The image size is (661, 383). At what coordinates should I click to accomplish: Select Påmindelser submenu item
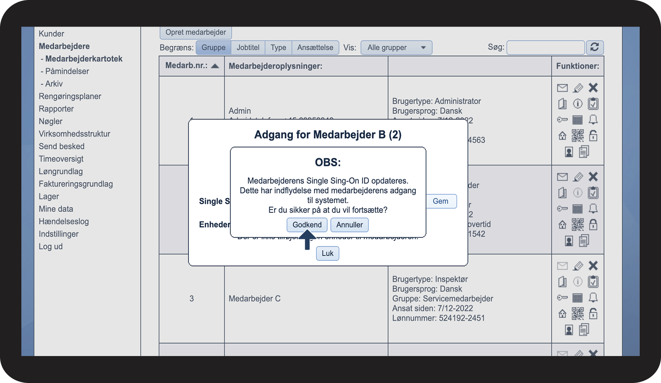pyautogui.click(x=65, y=71)
